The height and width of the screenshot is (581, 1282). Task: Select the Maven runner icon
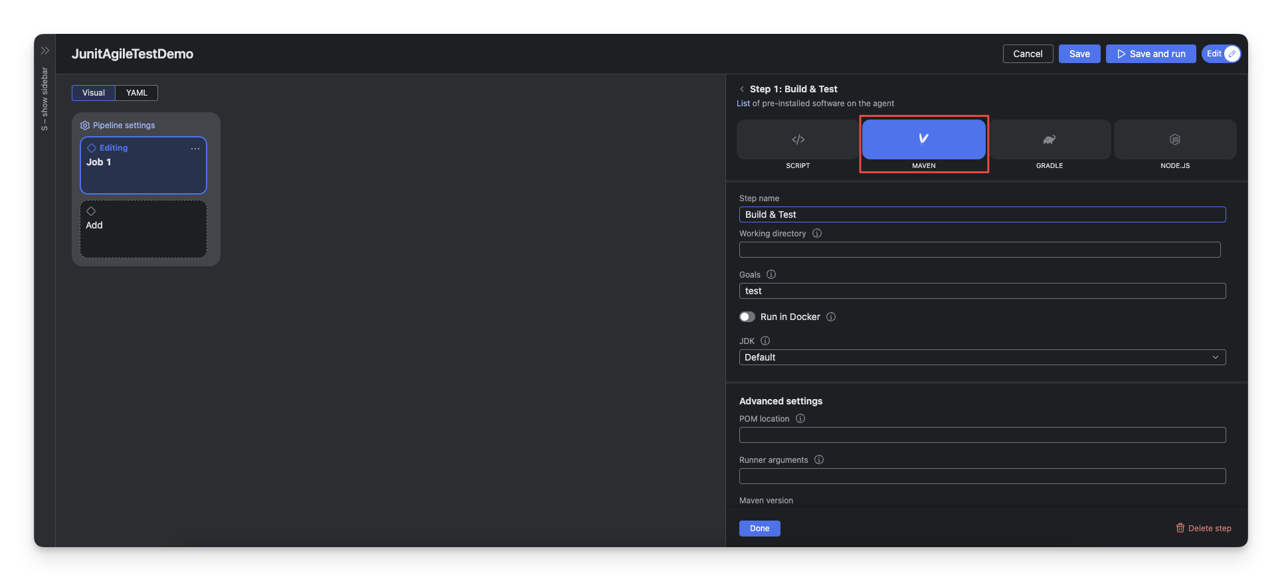click(x=923, y=139)
